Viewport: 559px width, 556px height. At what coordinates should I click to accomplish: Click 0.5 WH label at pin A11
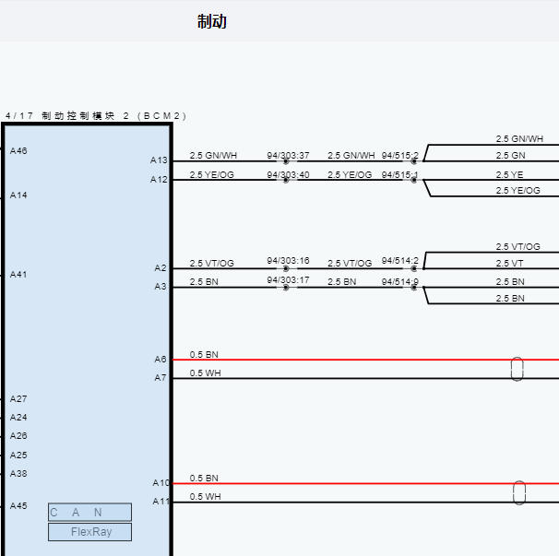[206, 496]
